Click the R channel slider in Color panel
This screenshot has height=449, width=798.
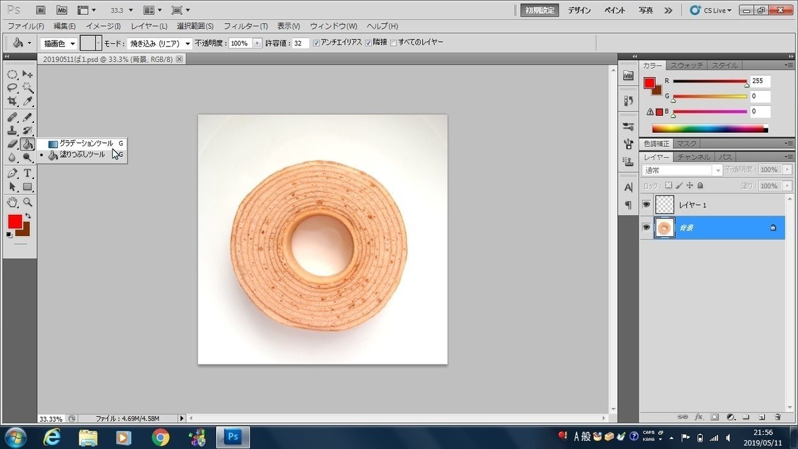[710, 82]
